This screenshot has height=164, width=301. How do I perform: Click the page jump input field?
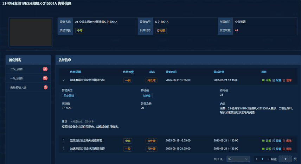click(x=285, y=159)
